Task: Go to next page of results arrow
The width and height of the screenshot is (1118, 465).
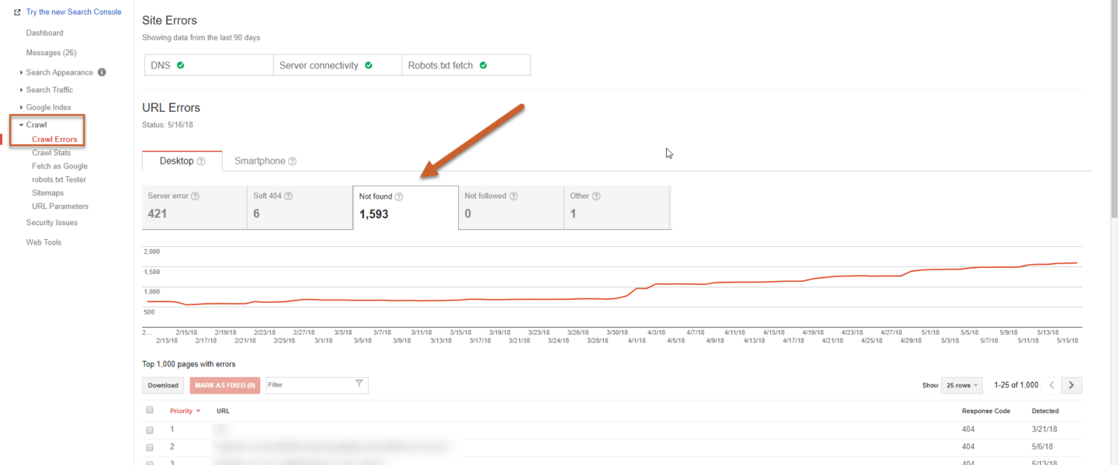Action: pyautogui.click(x=1071, y=385)
